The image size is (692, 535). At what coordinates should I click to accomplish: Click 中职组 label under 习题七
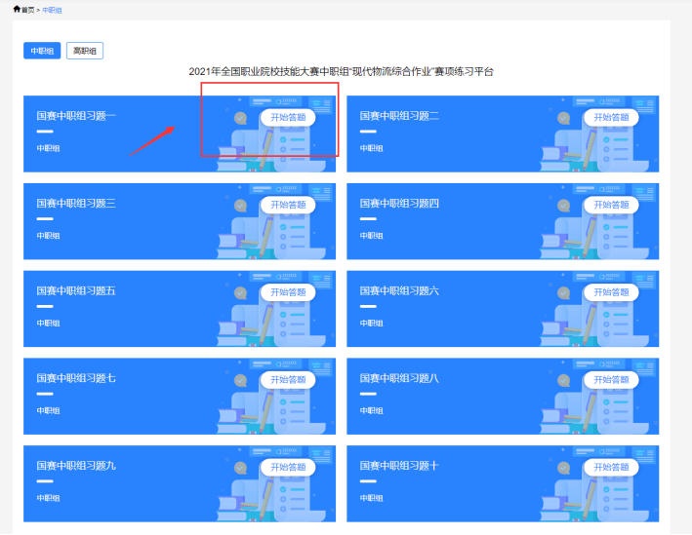pos(48,410)
